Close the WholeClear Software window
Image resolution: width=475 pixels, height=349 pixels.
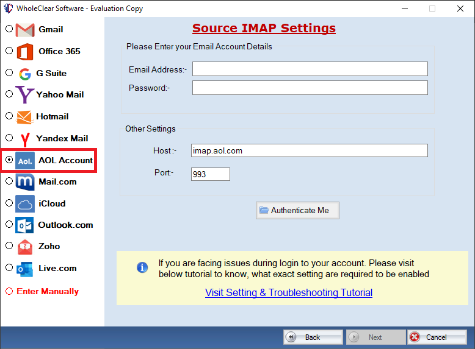pyautogui.click(x=460, y=9)
